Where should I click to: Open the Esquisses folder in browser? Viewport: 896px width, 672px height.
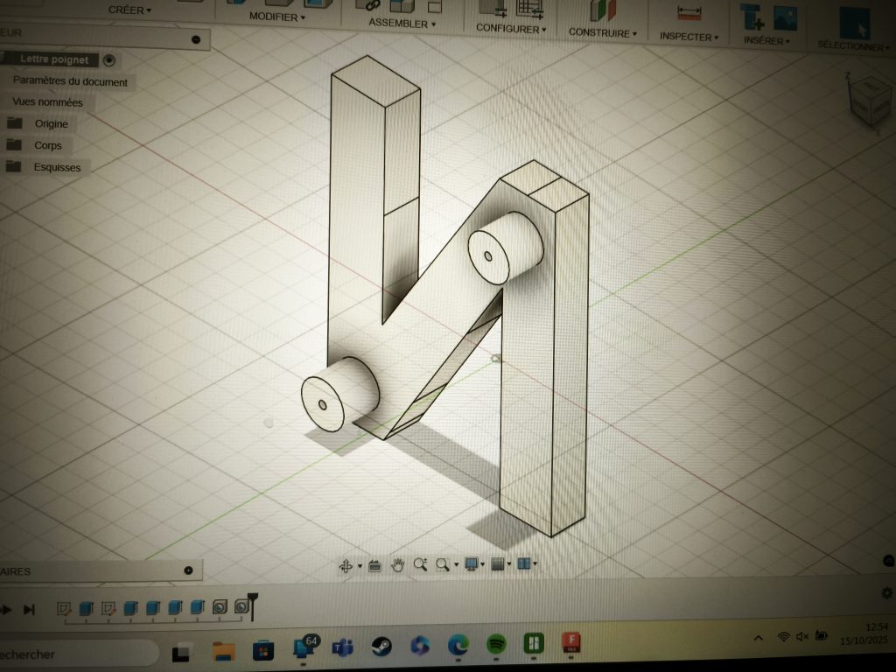click(57, 167)
